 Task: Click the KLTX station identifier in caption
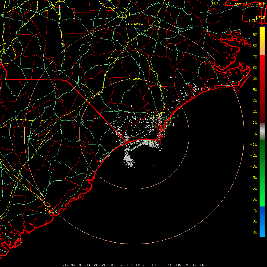pyautogui.click(x=158, y=265)
